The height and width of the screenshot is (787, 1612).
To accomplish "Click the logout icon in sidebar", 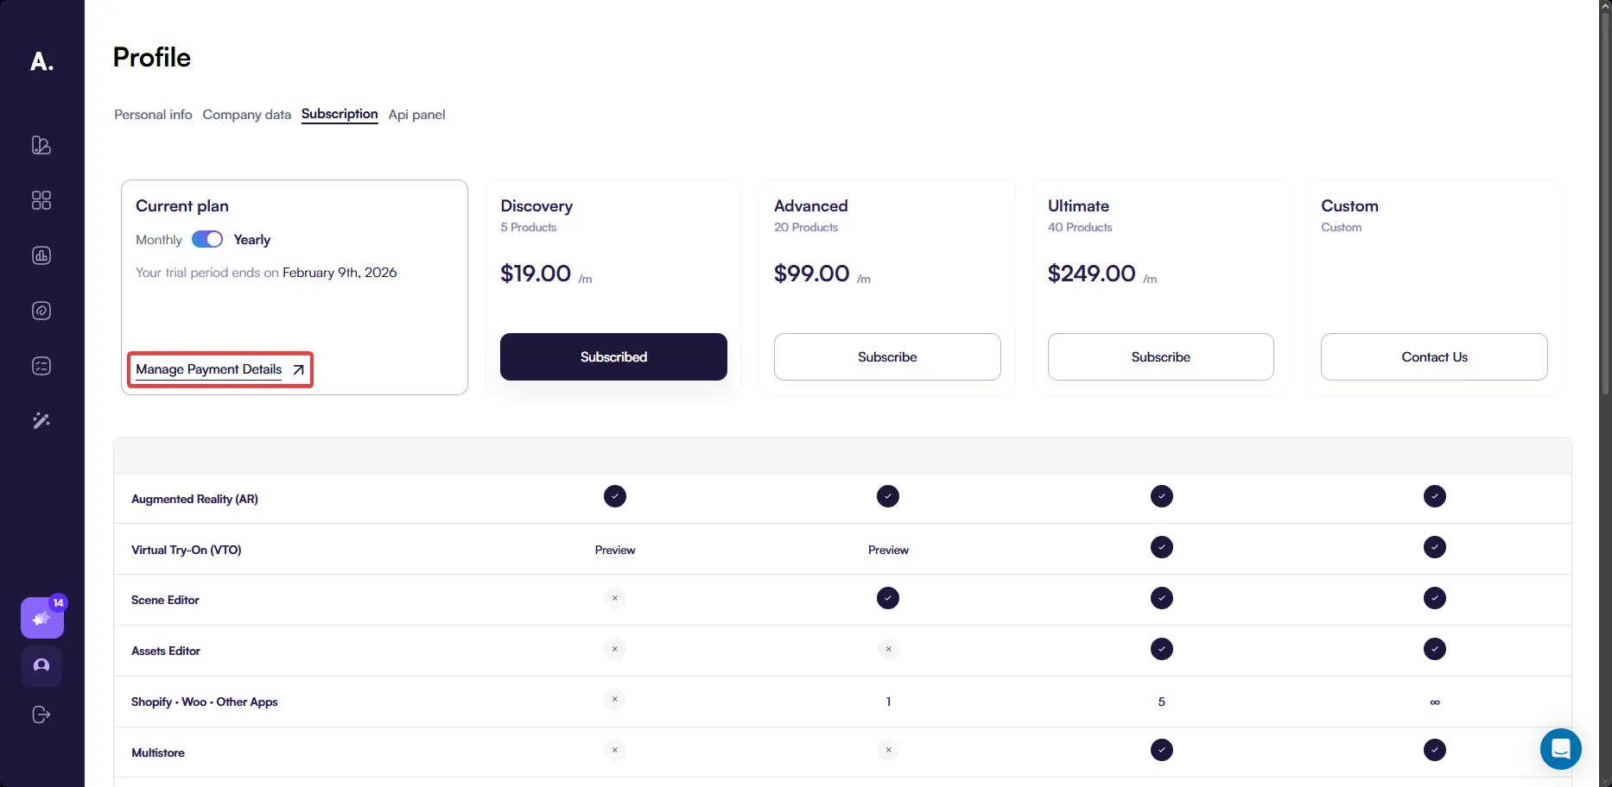I will [41, 715].
